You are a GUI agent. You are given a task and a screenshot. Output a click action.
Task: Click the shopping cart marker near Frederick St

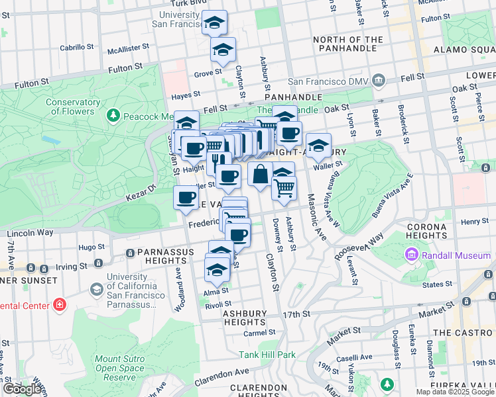(x=235, y=215)
